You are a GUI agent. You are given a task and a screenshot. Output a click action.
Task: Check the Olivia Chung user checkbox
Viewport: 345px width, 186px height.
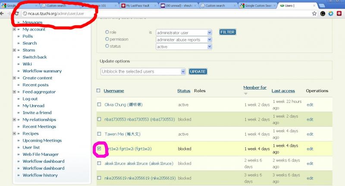pyautogui.click(x=99, y=105)
